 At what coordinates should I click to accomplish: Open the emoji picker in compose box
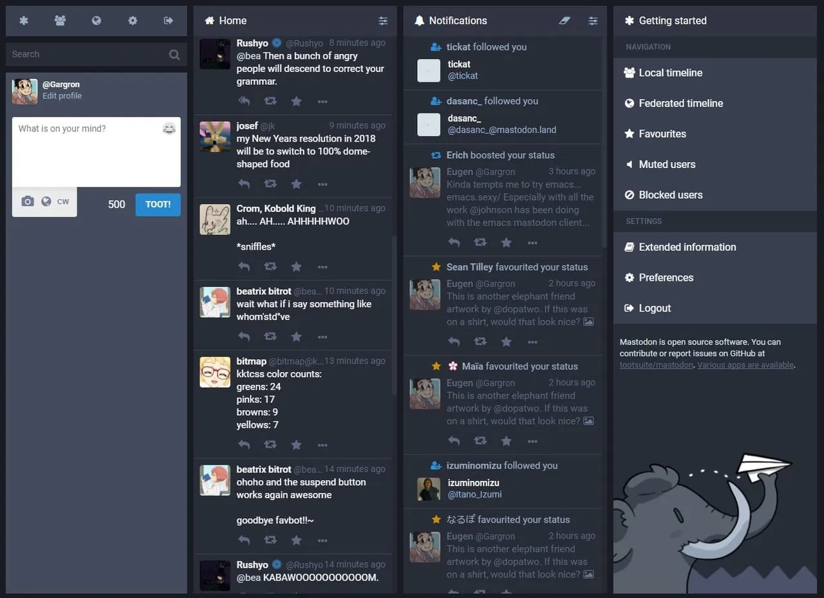(x=169, y=129)
